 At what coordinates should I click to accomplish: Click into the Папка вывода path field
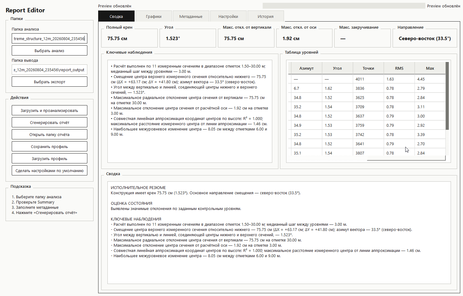click(49, 70)
